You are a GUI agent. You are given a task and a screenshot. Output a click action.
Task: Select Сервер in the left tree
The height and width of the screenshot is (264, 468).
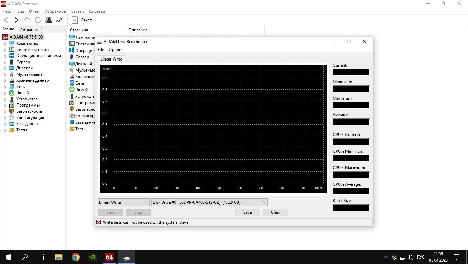[x=23, y=62]
